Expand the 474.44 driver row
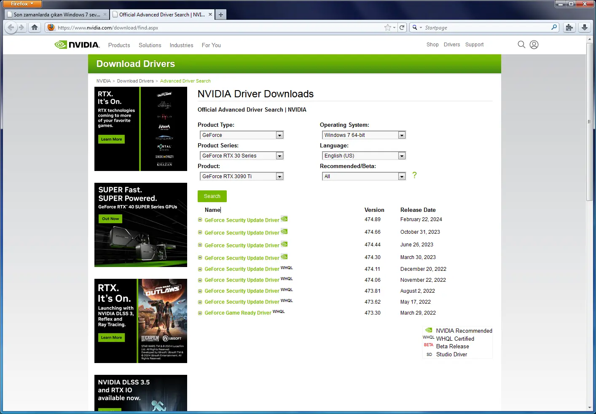 pos(200,245)
